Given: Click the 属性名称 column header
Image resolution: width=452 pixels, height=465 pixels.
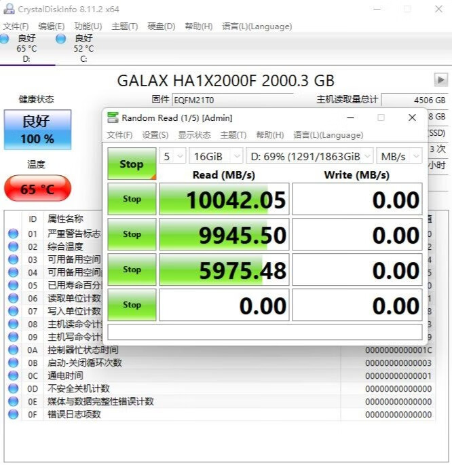Looking at the screenshot, I should click(65, 219).
